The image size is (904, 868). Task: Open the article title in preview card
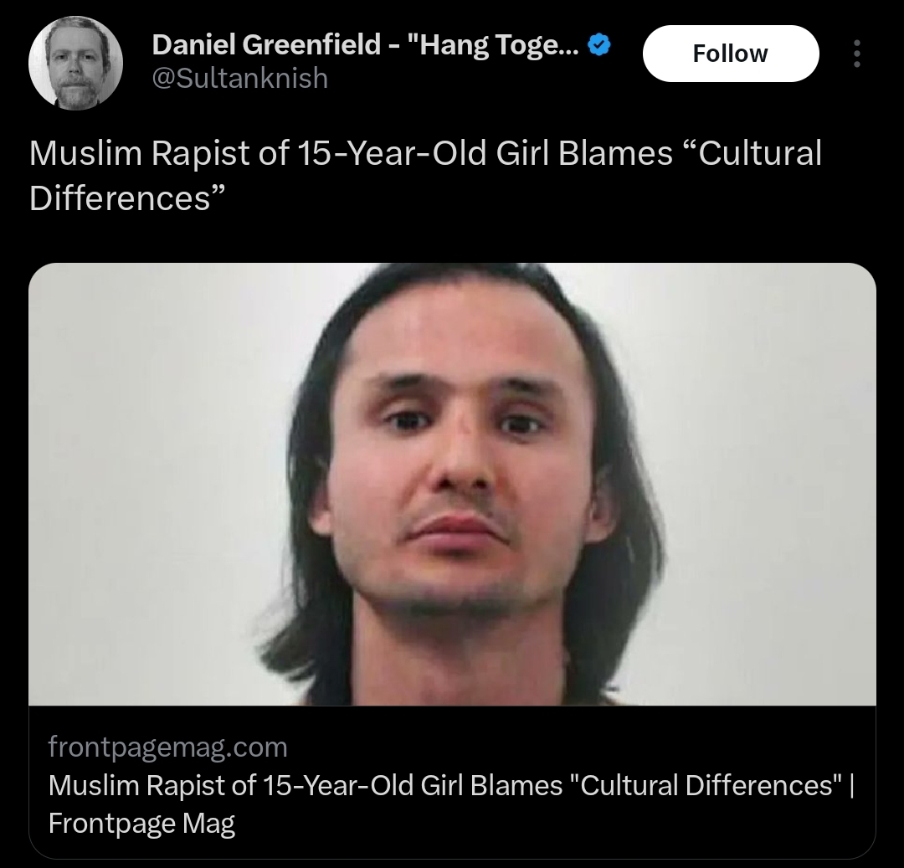click(x=451, y=804)
